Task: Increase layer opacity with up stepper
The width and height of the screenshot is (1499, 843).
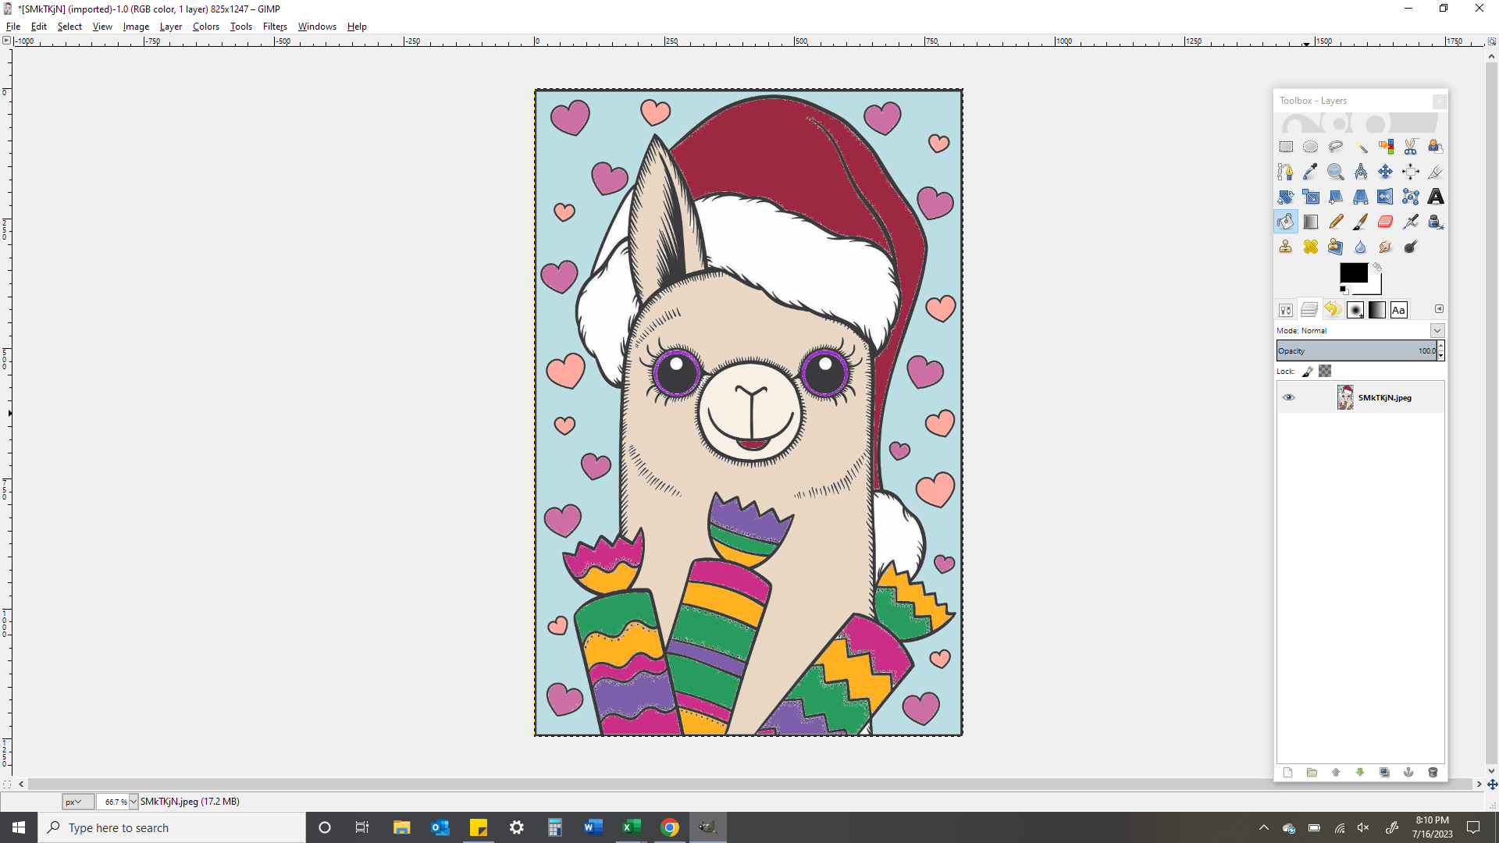Action: [x=1441, y=346]
